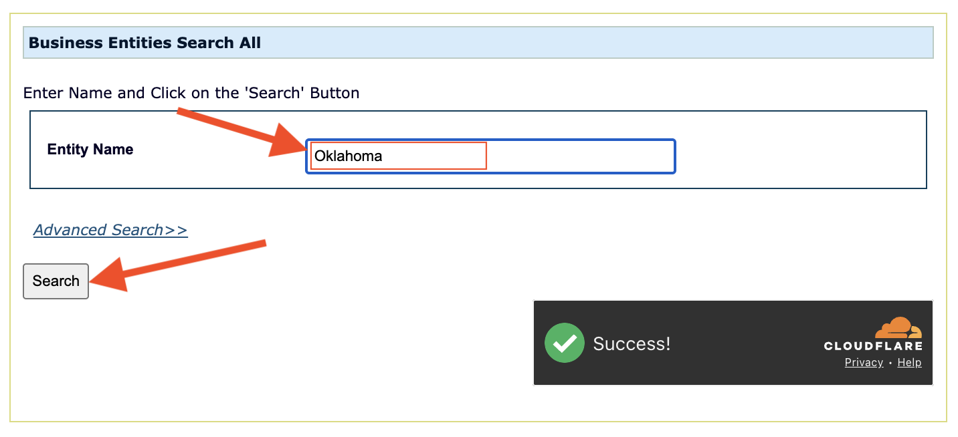The height and width of the screenshot is (437, 958).
Task: Expand Advanced Search via the >> chevrons
Action: (x=176, y=230)
